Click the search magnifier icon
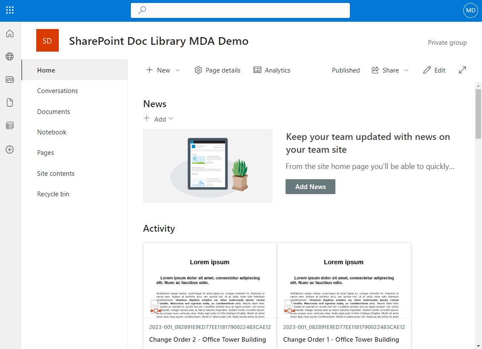 pos(141,10)
